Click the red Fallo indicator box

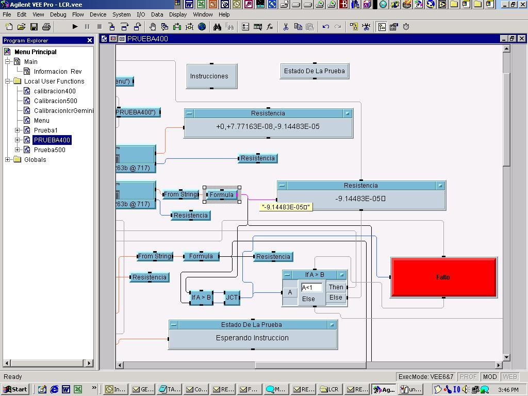[x=443, y=277]
